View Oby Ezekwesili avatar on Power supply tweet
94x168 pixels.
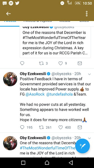tap(10, 79)
